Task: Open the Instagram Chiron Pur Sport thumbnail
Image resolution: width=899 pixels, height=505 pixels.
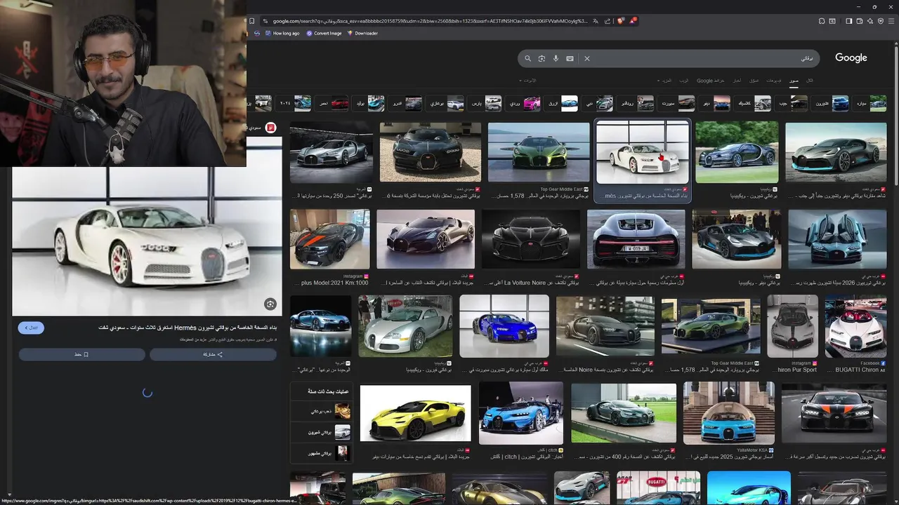Action: pyautogui.click(x=792, y=326)
